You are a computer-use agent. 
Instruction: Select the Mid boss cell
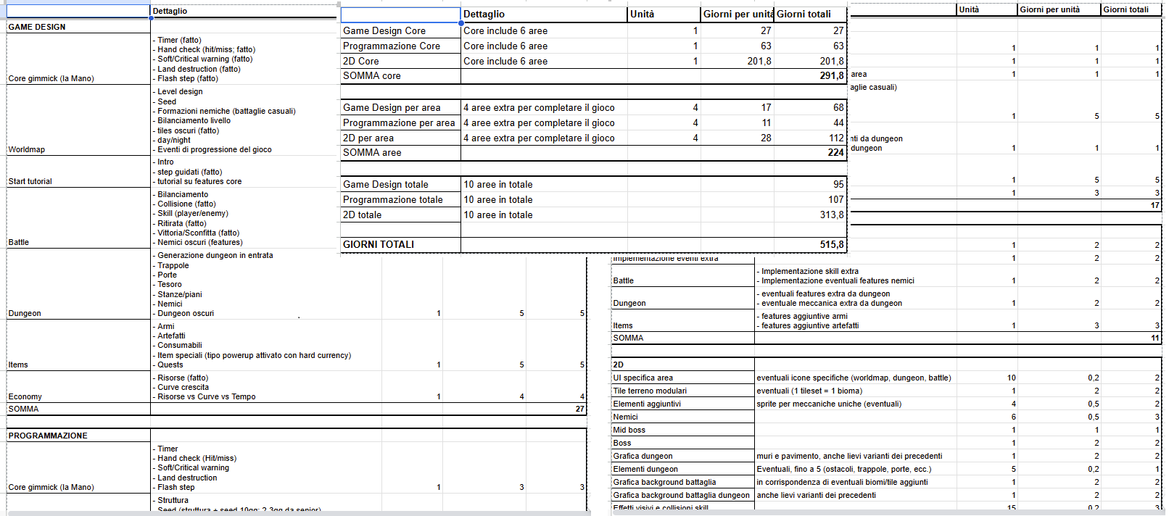682,430
